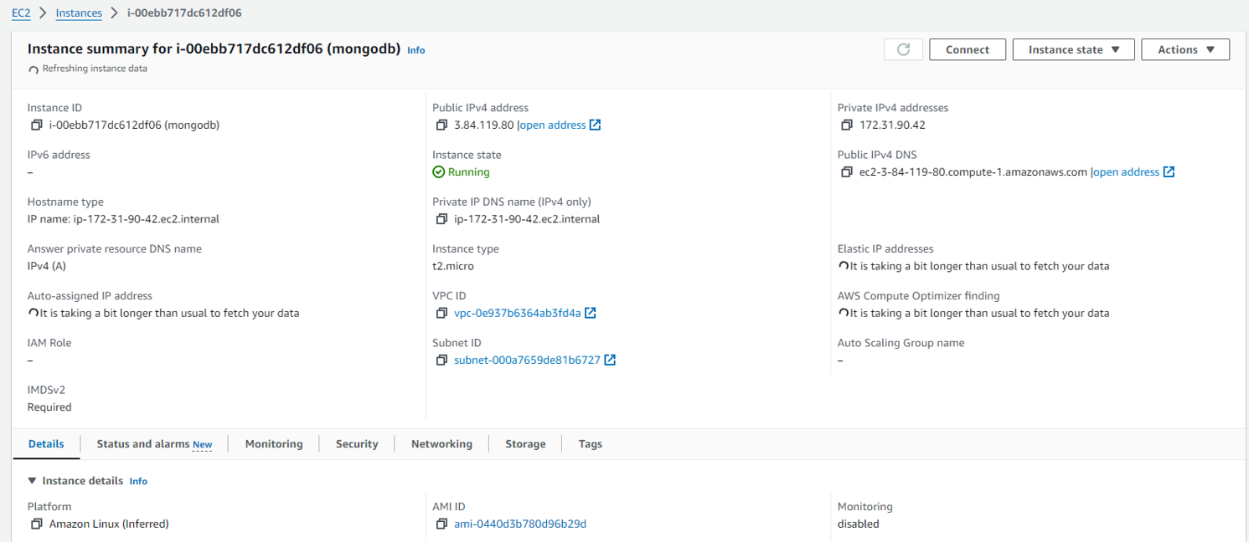1249x542 pixels.
Task: Copy the Instance ID value
Action: coord(36,125)
